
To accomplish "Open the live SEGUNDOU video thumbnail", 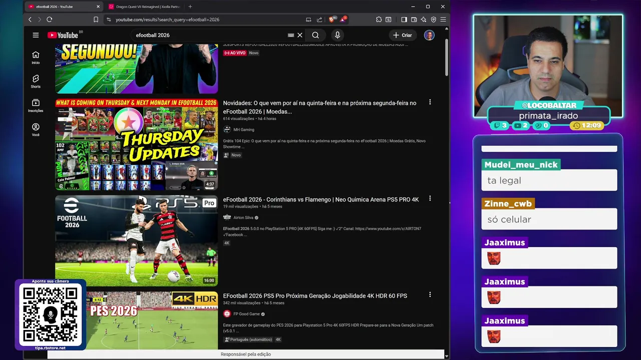I will [136, 68].
